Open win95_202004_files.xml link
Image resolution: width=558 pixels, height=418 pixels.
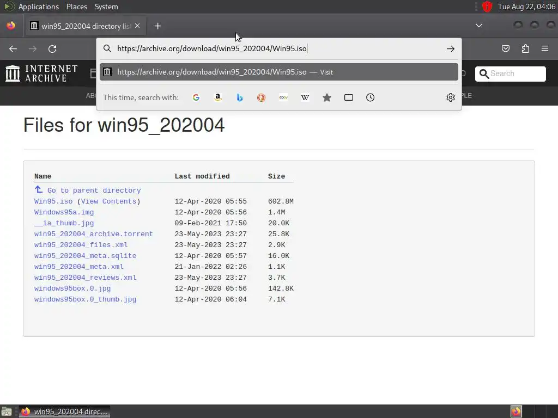click(81, 245)
